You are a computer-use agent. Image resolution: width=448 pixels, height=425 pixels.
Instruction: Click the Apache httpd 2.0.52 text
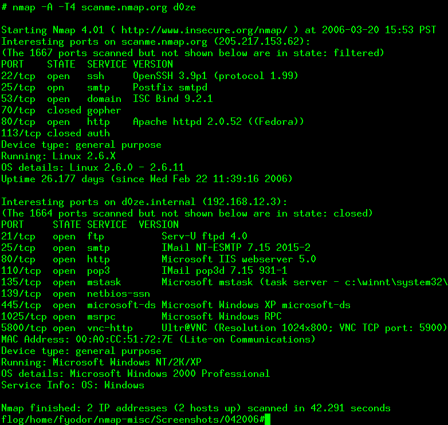click(187, 121)
